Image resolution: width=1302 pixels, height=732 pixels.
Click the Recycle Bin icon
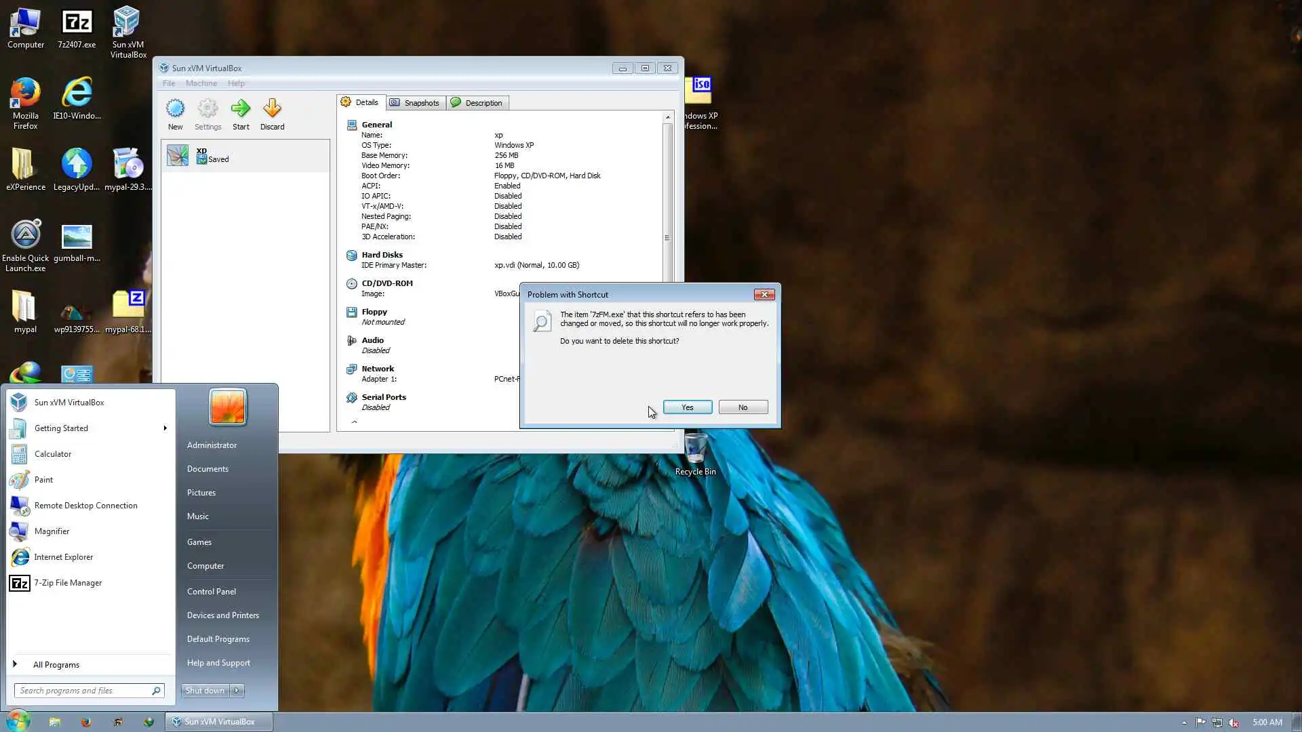pyautogui.click(x=695, y=450)
